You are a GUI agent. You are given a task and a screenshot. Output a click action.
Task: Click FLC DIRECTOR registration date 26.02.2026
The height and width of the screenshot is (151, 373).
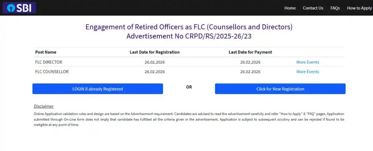(154, 62)
